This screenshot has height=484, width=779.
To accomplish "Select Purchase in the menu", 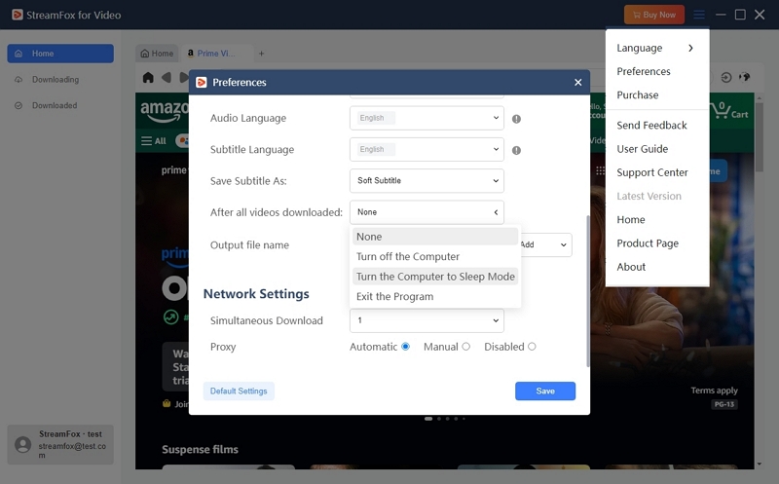I will point(656,94).
